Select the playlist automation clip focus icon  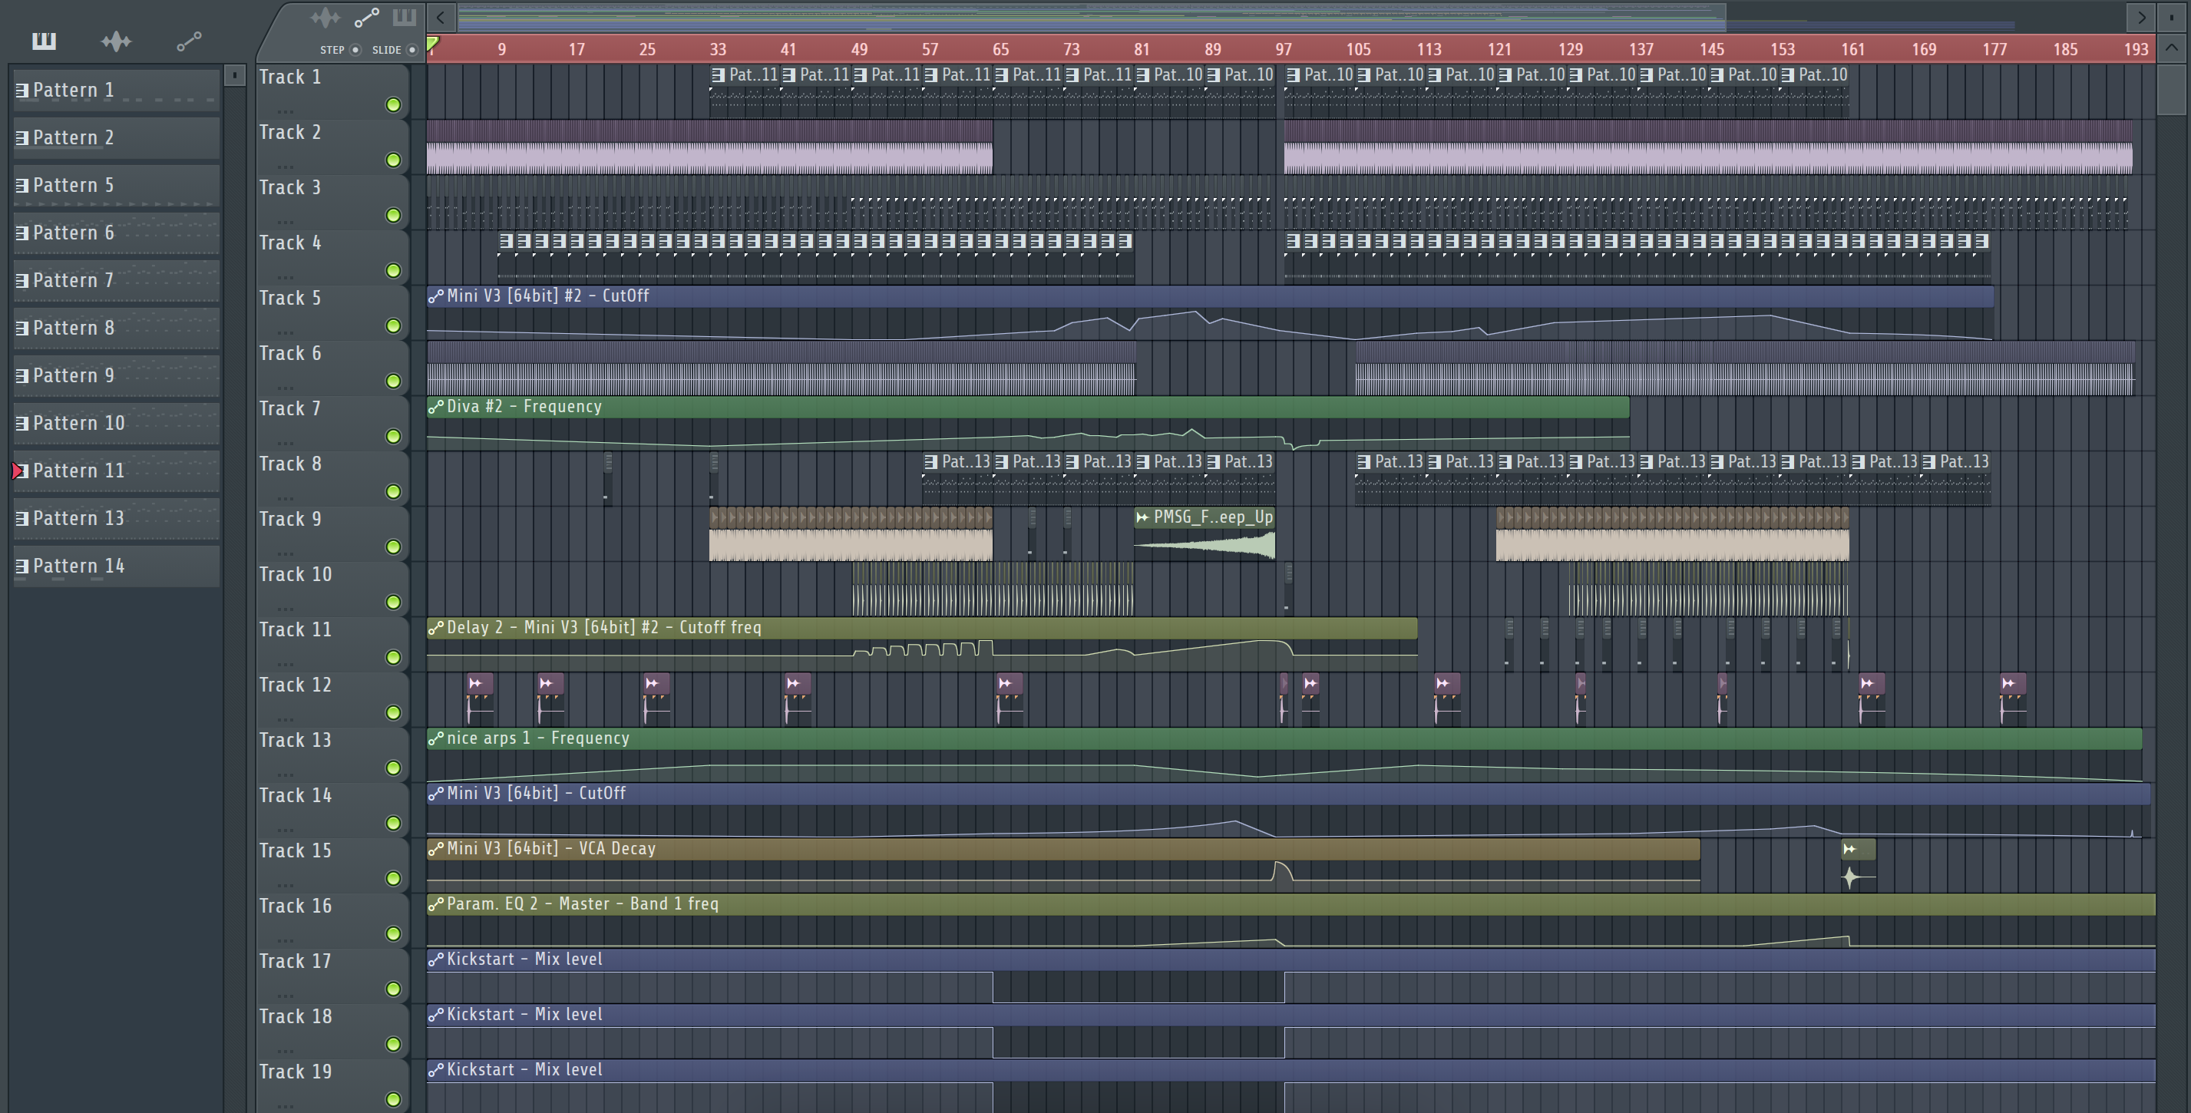point(367,17)
